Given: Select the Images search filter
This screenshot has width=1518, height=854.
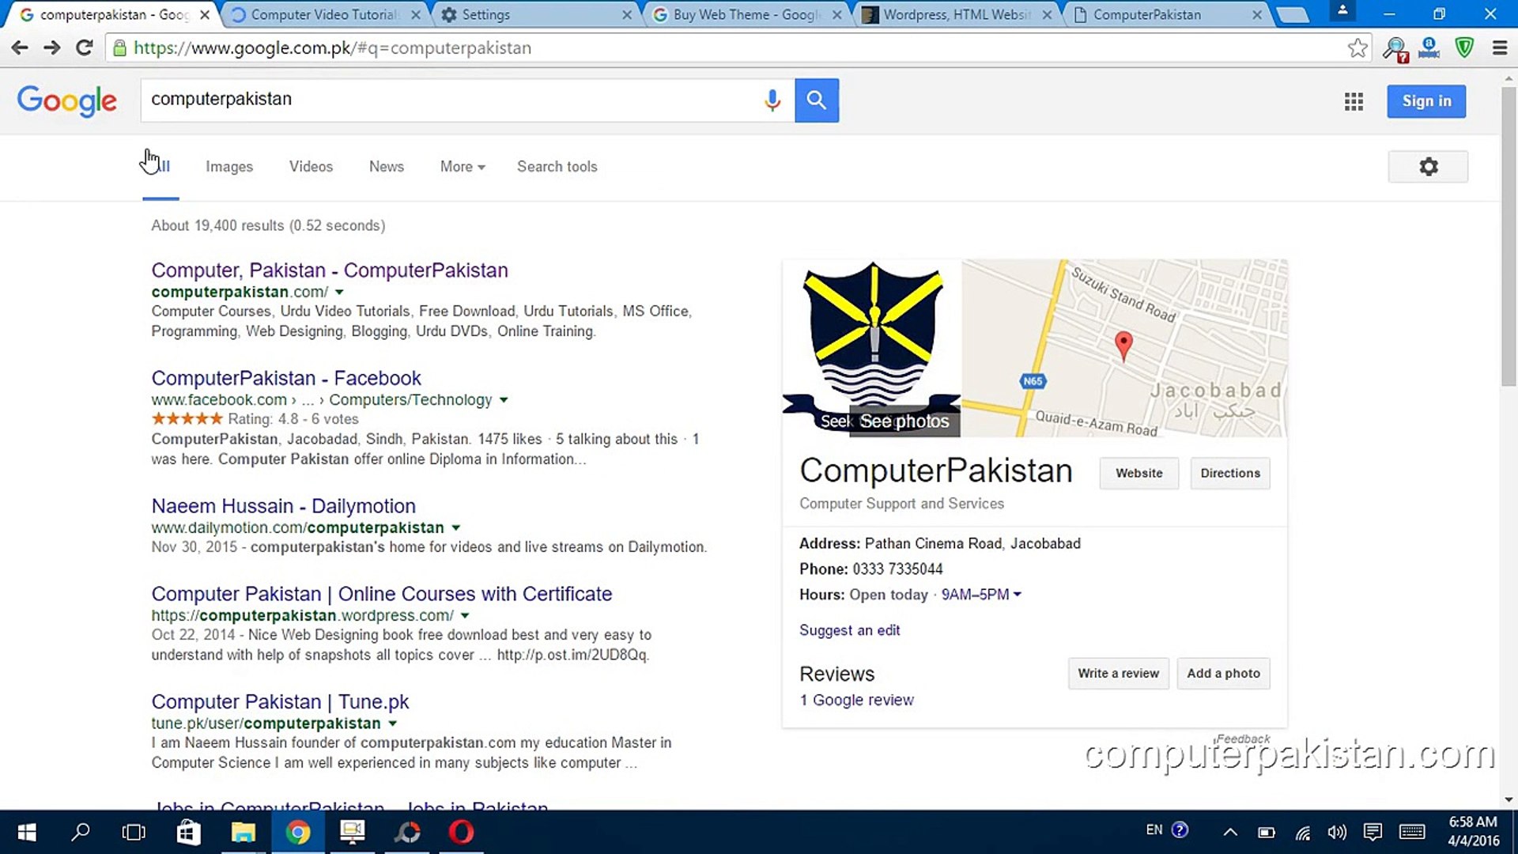Looking at the screenshot, I should click(229, 167).
